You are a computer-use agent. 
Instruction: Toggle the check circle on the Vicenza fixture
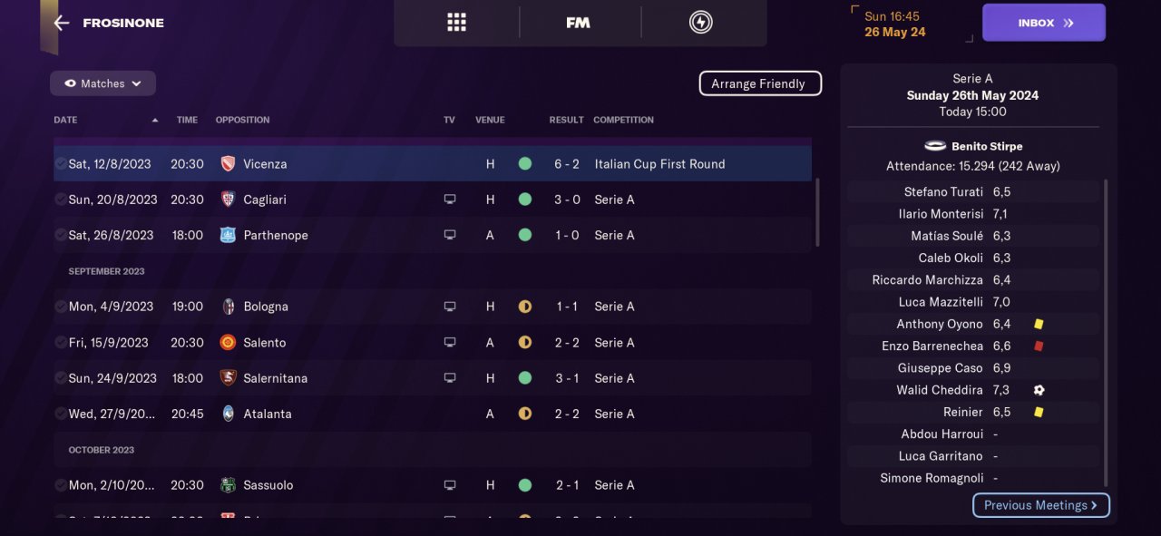point(60,164)
